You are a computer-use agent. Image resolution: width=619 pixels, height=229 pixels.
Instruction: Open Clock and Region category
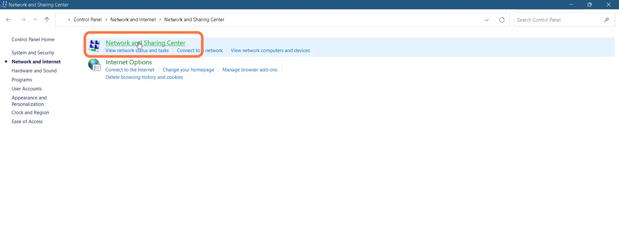[30, 113]
